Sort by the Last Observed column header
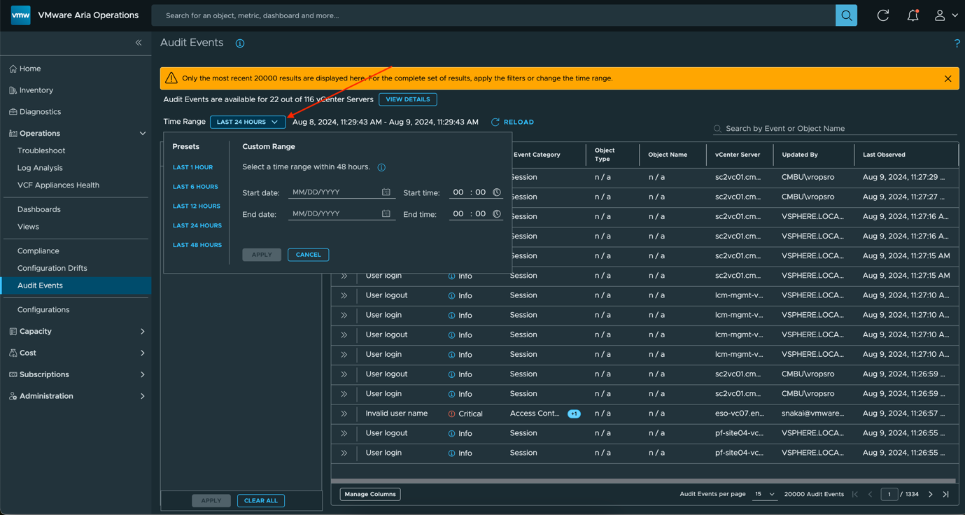Image resolution: width=965 pixels, height=515 pixels. coord(884,155)
